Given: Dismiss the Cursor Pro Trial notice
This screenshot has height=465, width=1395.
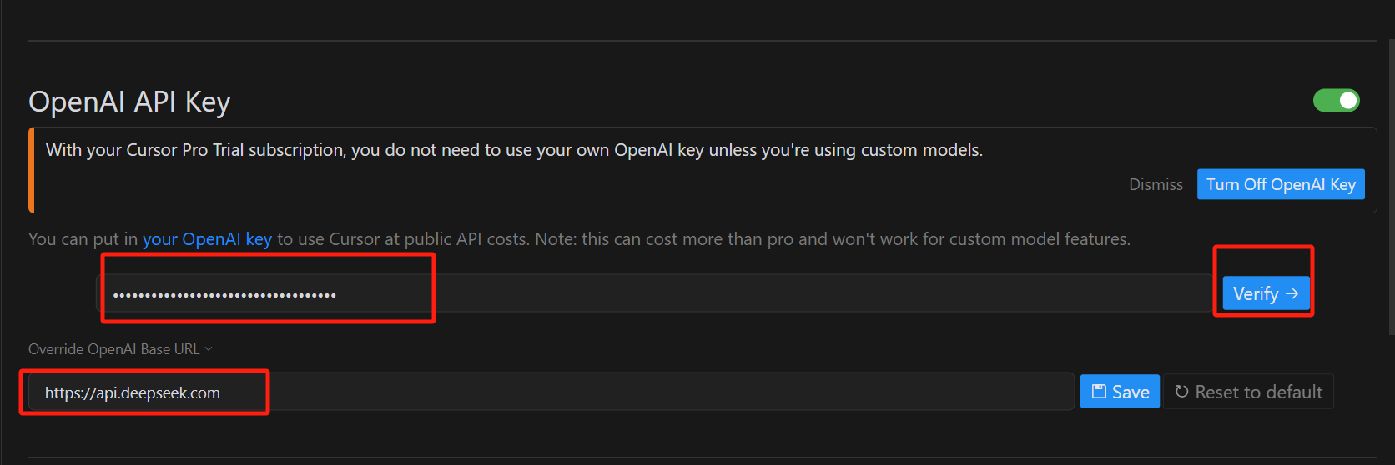Looking at the screenshot, I should point(1156,184).
